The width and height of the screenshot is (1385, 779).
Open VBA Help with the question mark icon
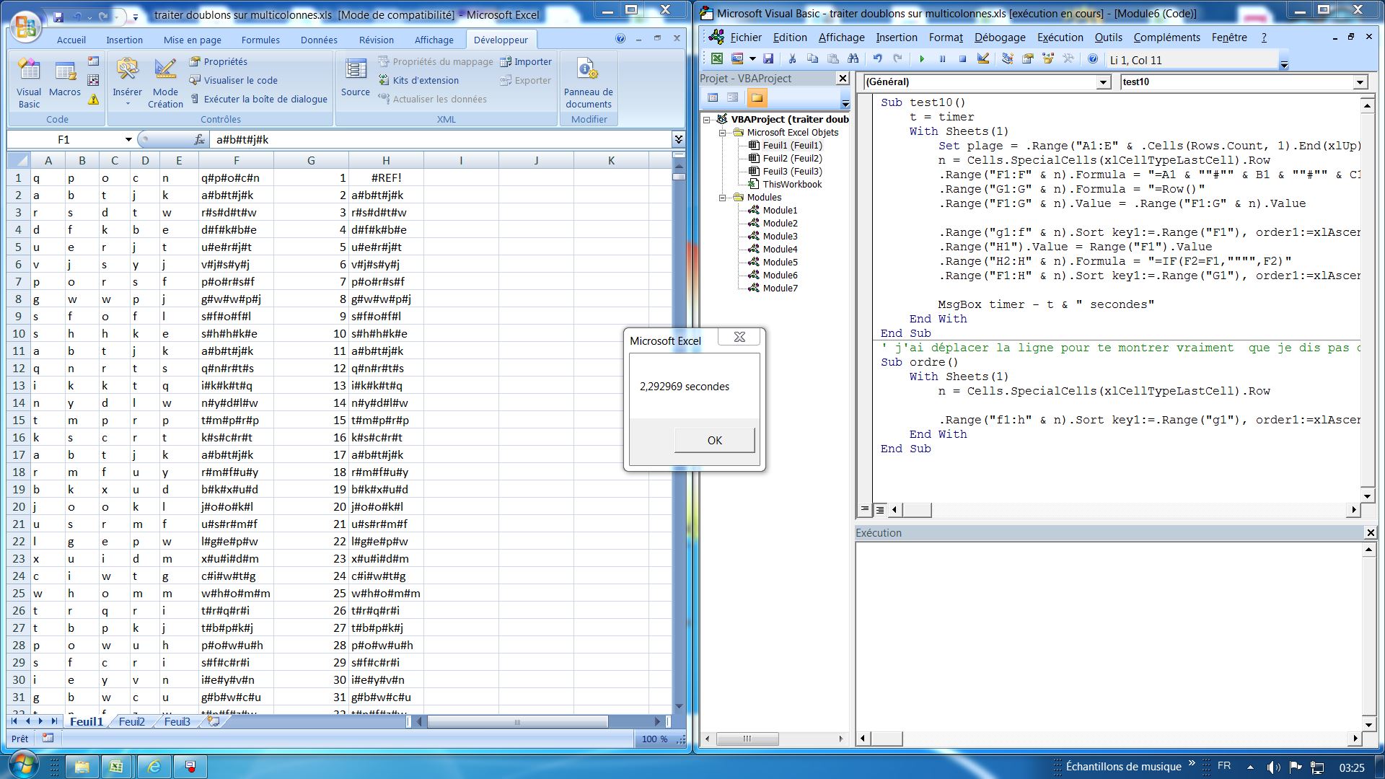(x=1093, y=59)
